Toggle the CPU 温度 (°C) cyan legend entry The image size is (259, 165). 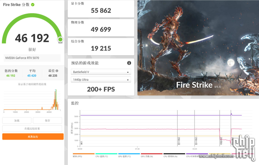click(x=106, y=156)
